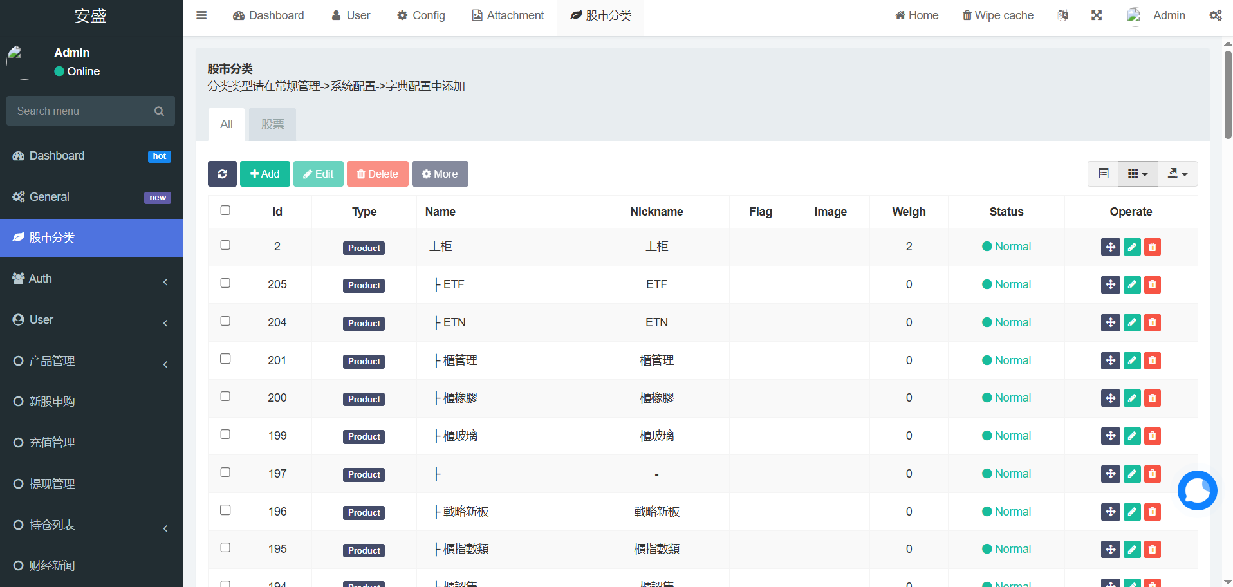Click the Search menu input field
Viewport: 1233px width, 587px height.
click(x=84, y=111)
